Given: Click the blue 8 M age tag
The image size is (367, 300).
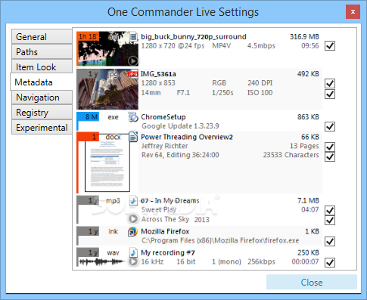Looking at the screenshot, I should tap(88, 117).
